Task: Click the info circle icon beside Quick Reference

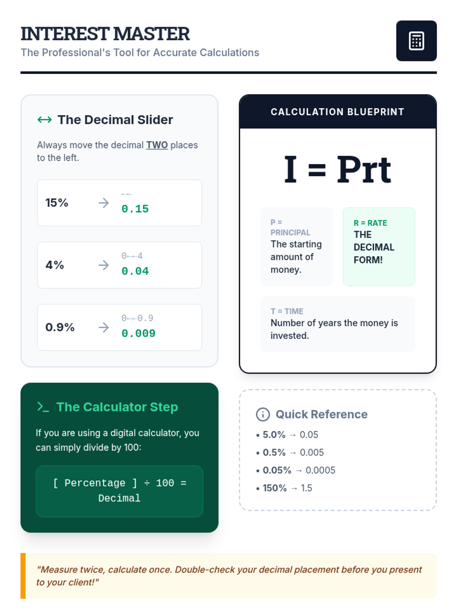Action: [x=263, y=414]
